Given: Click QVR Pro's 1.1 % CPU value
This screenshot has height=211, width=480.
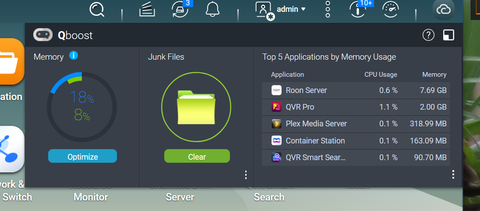Looking at the screenshot, I should pyautogui.click(x=388, y=107).
